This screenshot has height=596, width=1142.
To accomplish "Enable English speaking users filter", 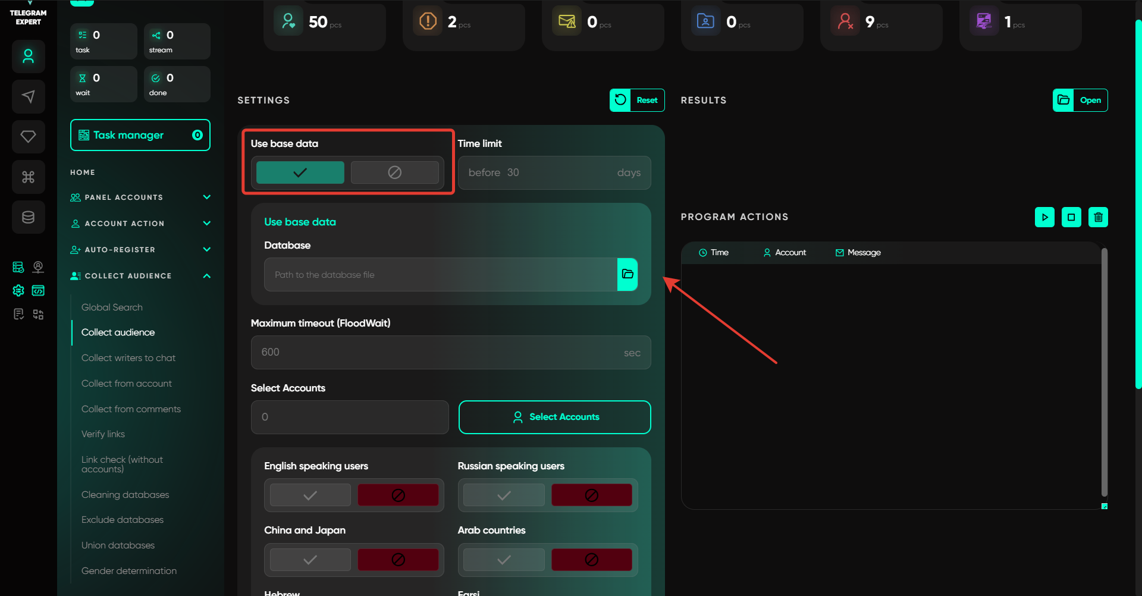I will coord(310,495).
